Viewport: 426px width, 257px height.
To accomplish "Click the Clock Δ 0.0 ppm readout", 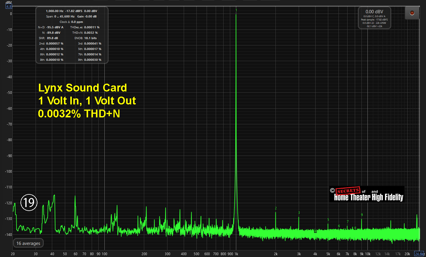I will click(x=71, y=22).
